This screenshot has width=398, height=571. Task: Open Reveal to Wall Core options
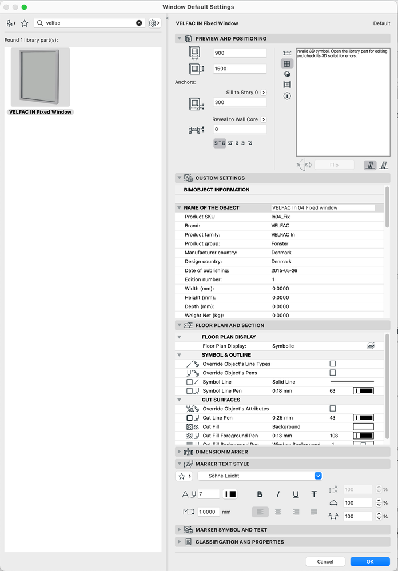click(264, 119)
